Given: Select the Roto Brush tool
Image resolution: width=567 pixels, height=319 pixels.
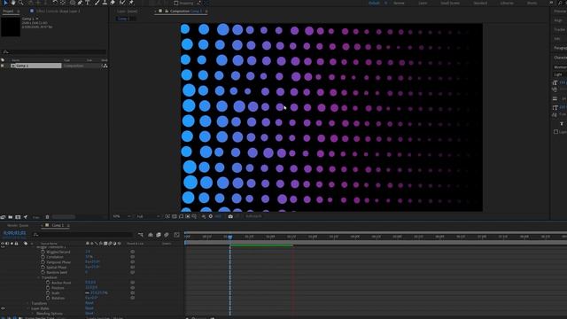Looking at the screenshot, I should pos(122,3).
